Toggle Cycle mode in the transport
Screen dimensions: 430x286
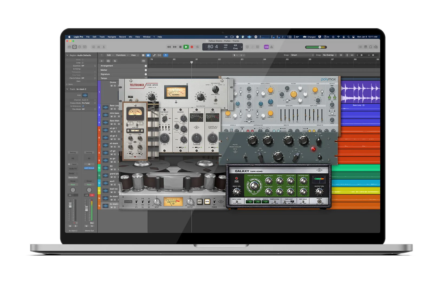click(x=197, y=47)
